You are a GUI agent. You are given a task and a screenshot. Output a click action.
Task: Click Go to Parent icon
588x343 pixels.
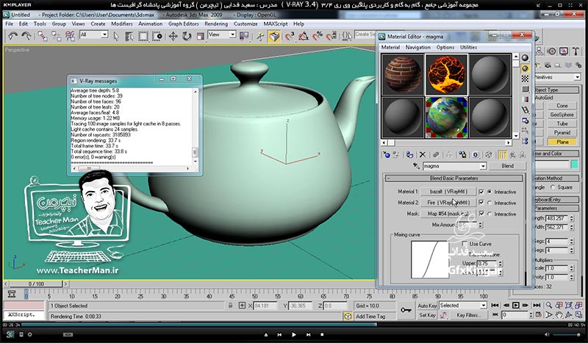click(x=512, y=155)
